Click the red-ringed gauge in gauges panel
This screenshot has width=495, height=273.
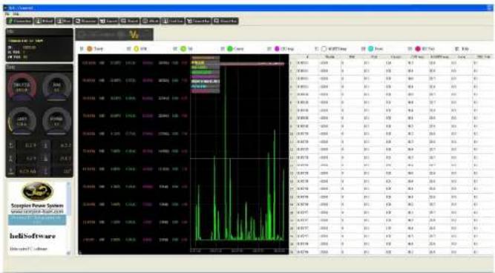coord(22,88)
